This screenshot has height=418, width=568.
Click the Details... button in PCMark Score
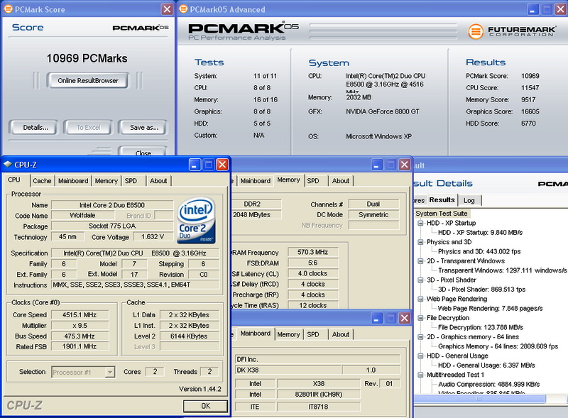[35, 128]
